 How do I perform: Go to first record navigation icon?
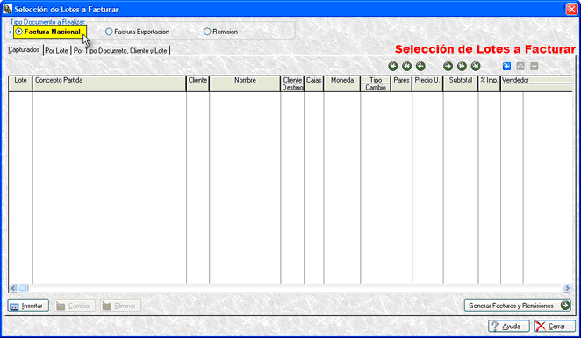(393, 67)
